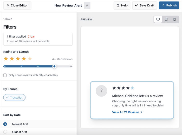
Task: Click the rating slider handle
Action: click(54, 66)
